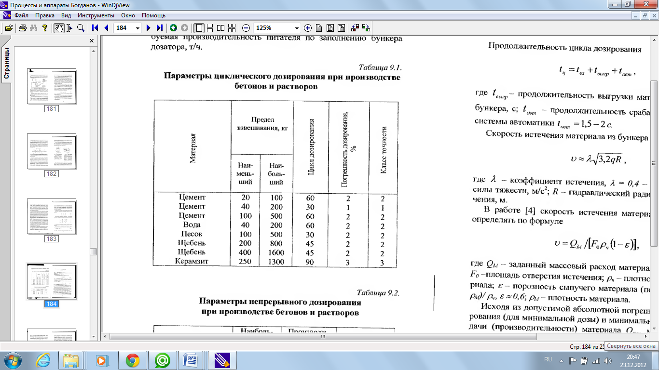This screenshot has width=659, height=370.
Task: Jump to the last page
Action: tap(160, 28)
